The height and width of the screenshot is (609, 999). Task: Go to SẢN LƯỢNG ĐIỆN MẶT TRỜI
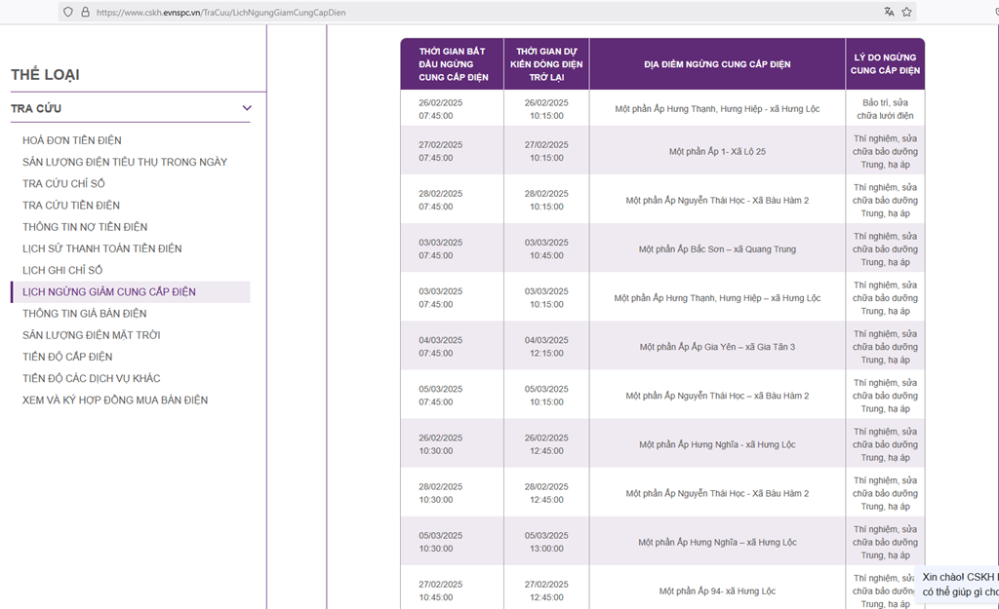(x=92, y=335)
